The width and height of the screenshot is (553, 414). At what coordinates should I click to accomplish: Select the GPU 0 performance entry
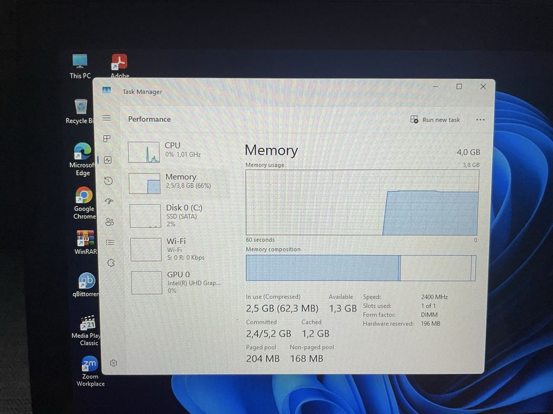pos(180,282)
